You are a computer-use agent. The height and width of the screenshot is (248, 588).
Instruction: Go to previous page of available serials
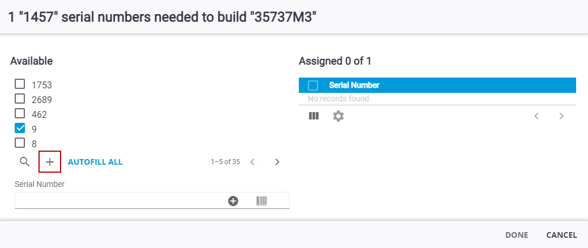pyautogui.click(x=252, y=162)
